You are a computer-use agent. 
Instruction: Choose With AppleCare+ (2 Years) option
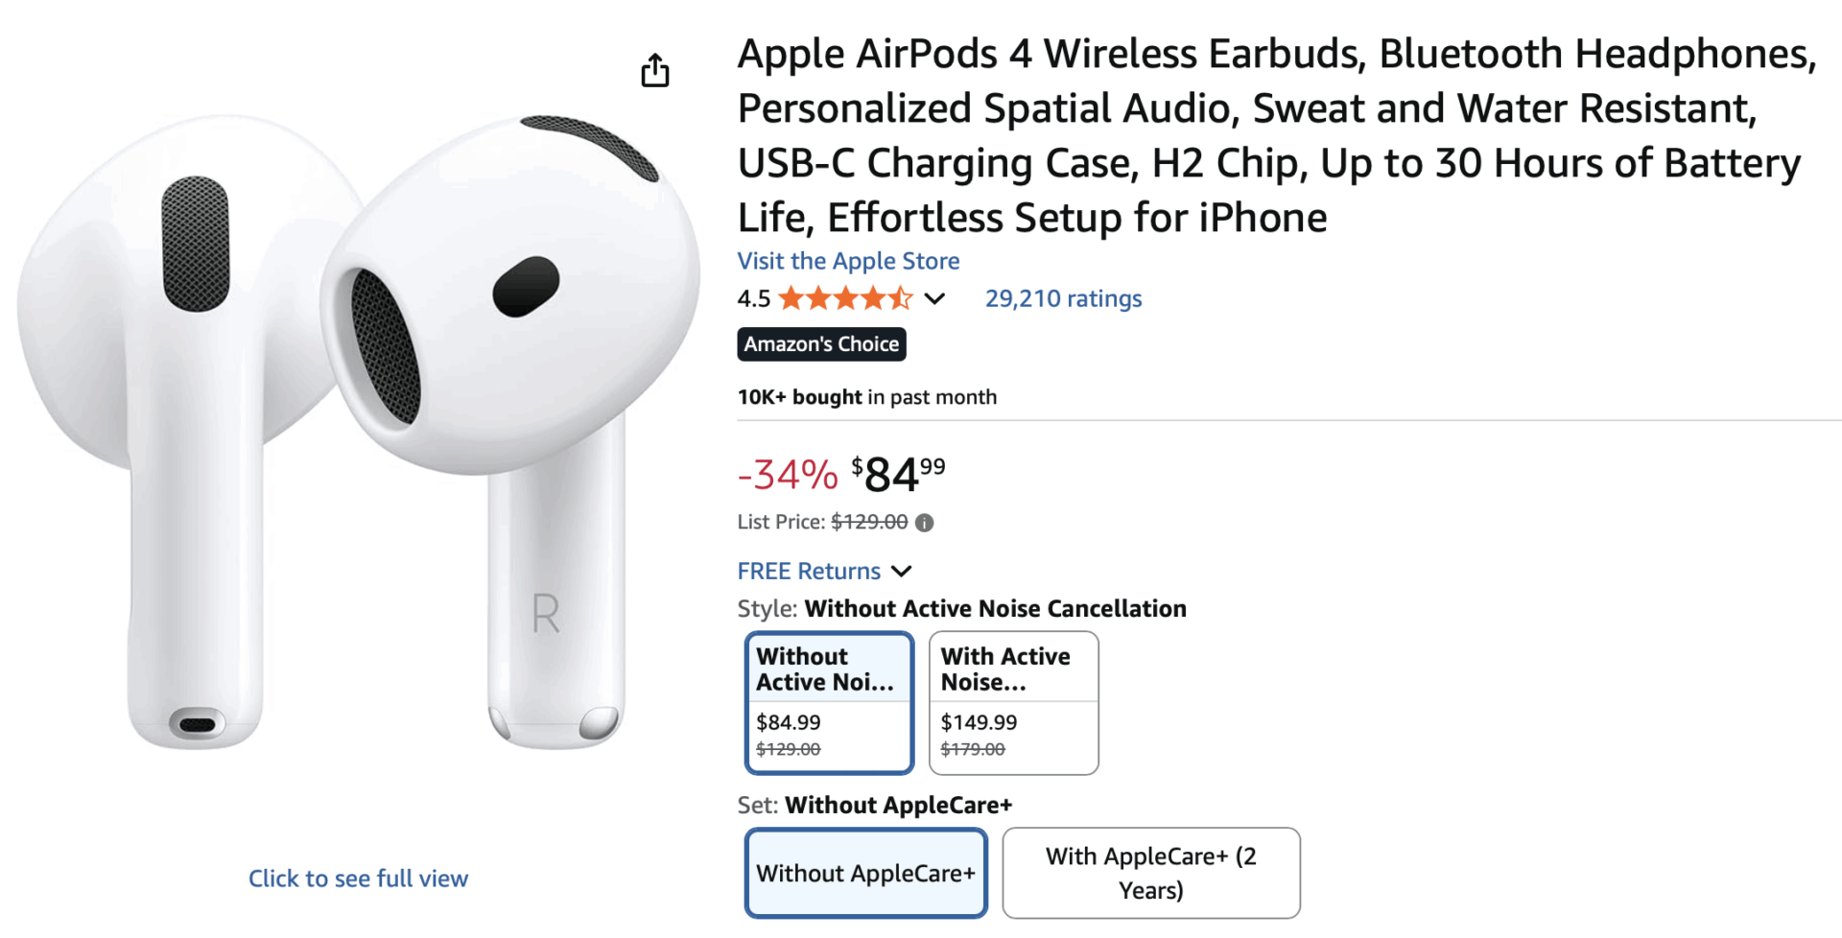tap(1150, 873)
